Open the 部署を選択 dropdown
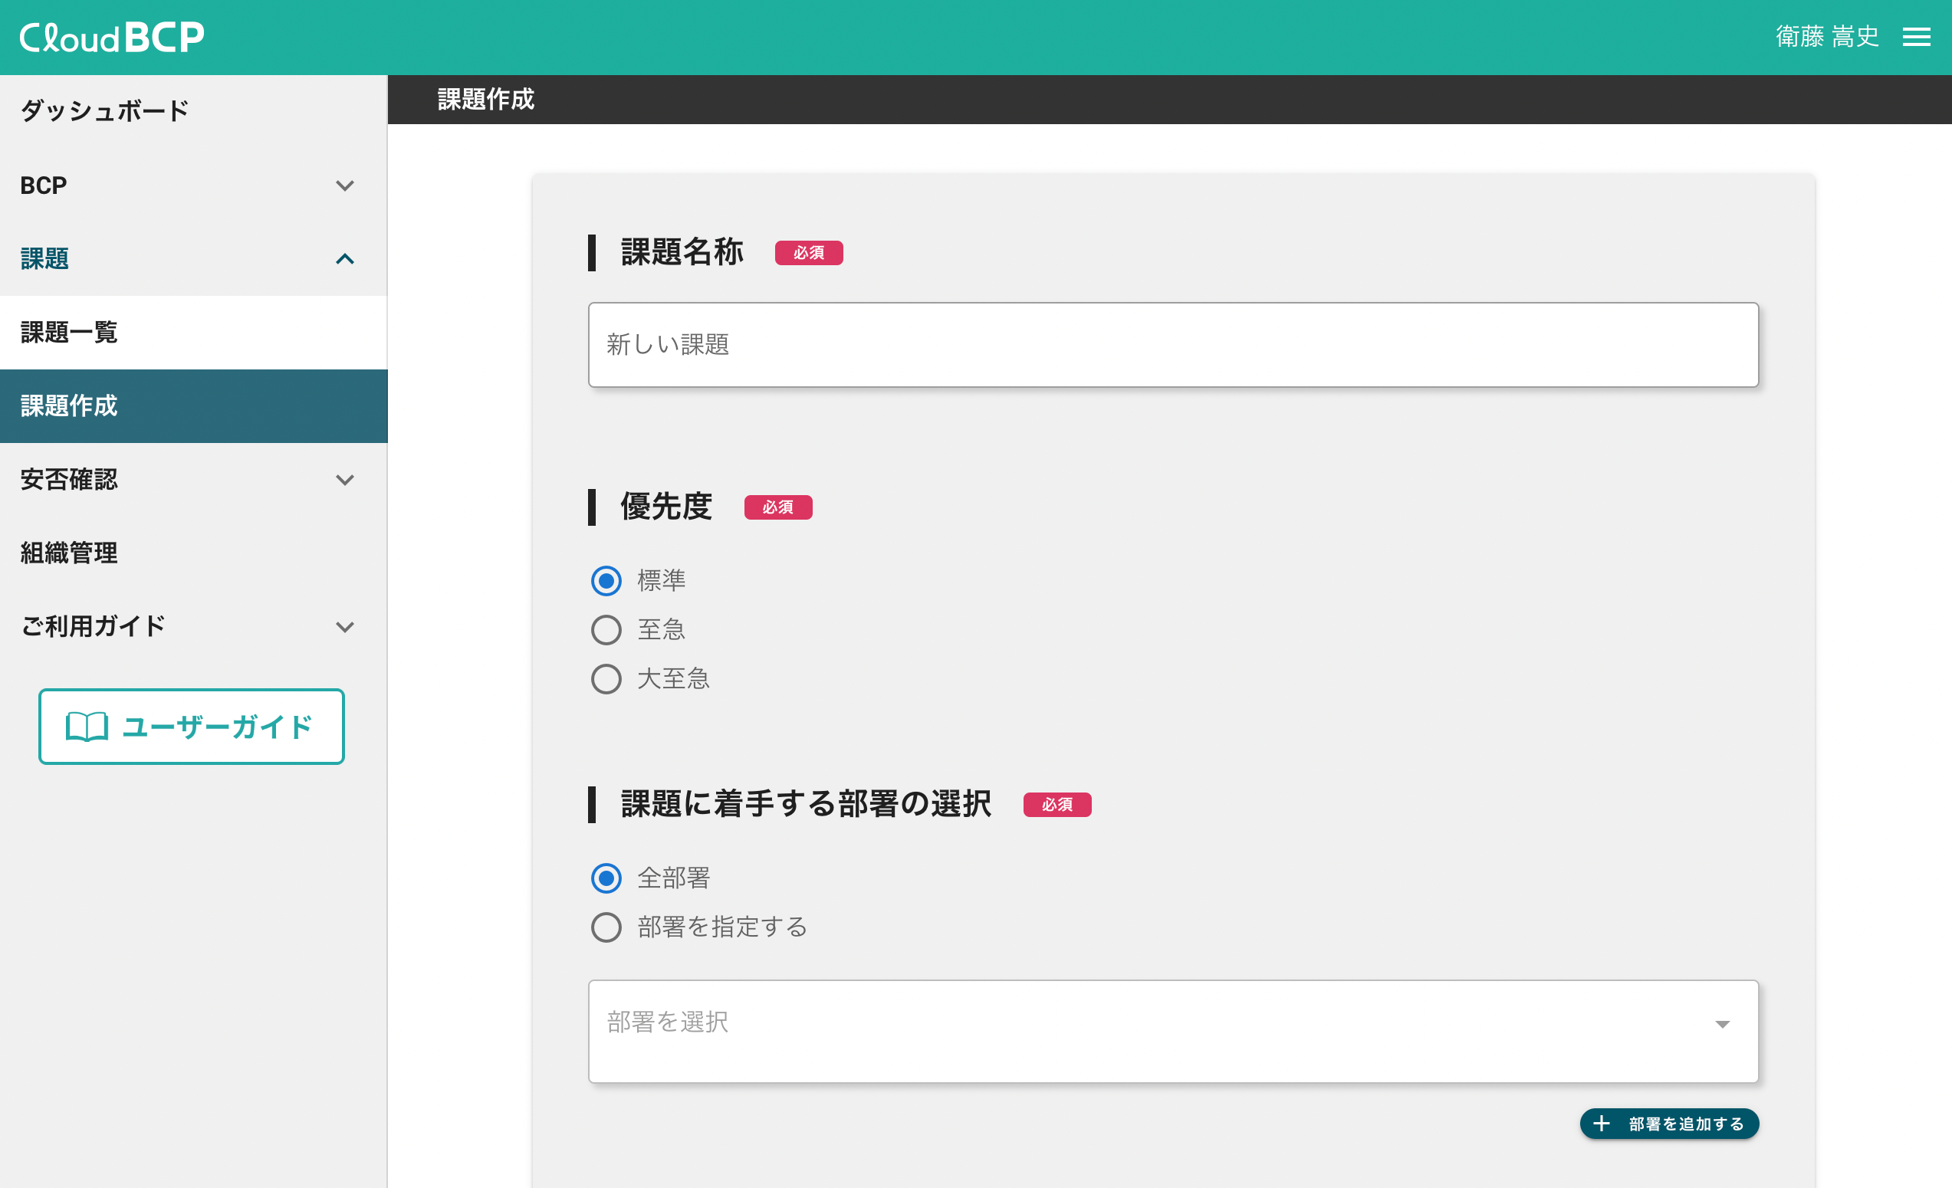Image resolution: width=1952 pixels, height=1188 pixels. coord(1172,1030)
